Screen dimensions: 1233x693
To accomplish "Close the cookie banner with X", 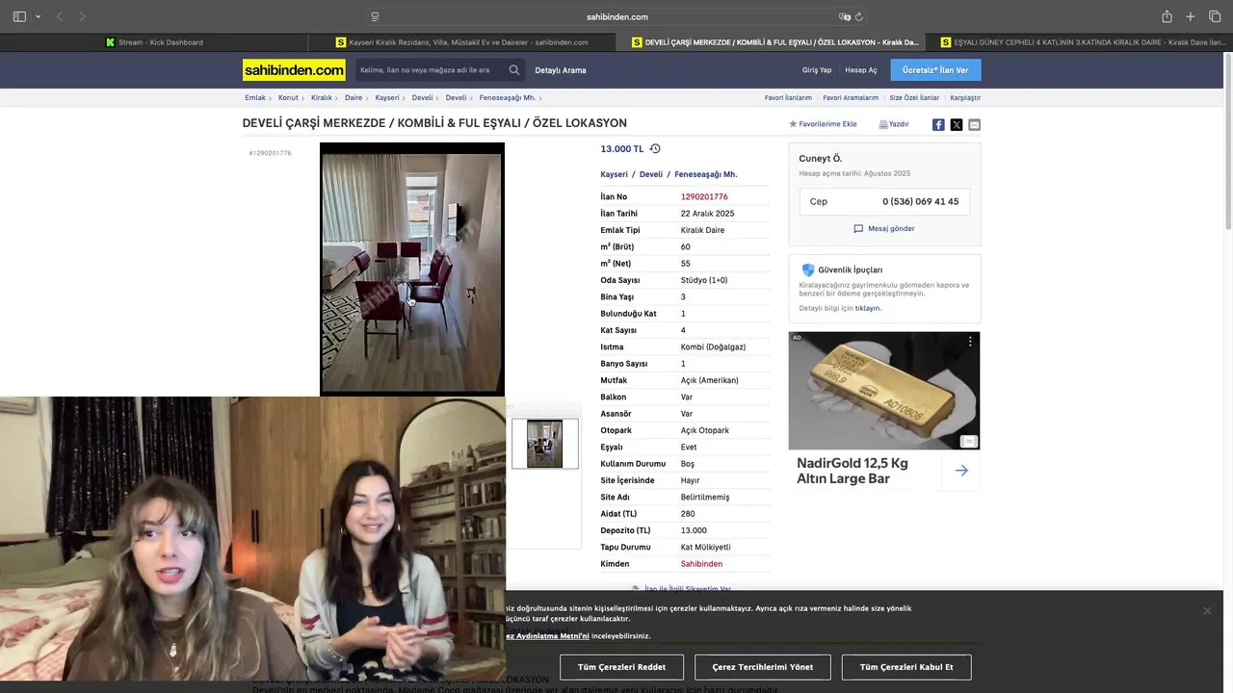I will coord(1207,611).
